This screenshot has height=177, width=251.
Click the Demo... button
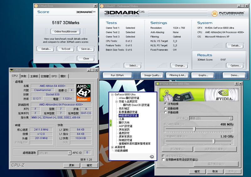(x=235, y=75)
